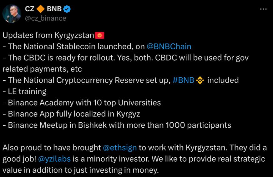Viewport: 273px width, 177px height.
Task: Click the "Updates from Kyrgyzstan" text
Action: (x=48, y=35)
